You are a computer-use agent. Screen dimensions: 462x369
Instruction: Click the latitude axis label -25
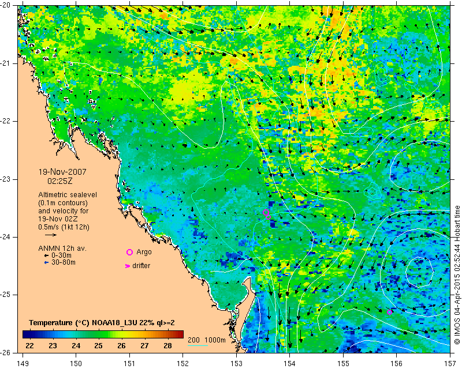pyautogui.click(x=6, y=295)
